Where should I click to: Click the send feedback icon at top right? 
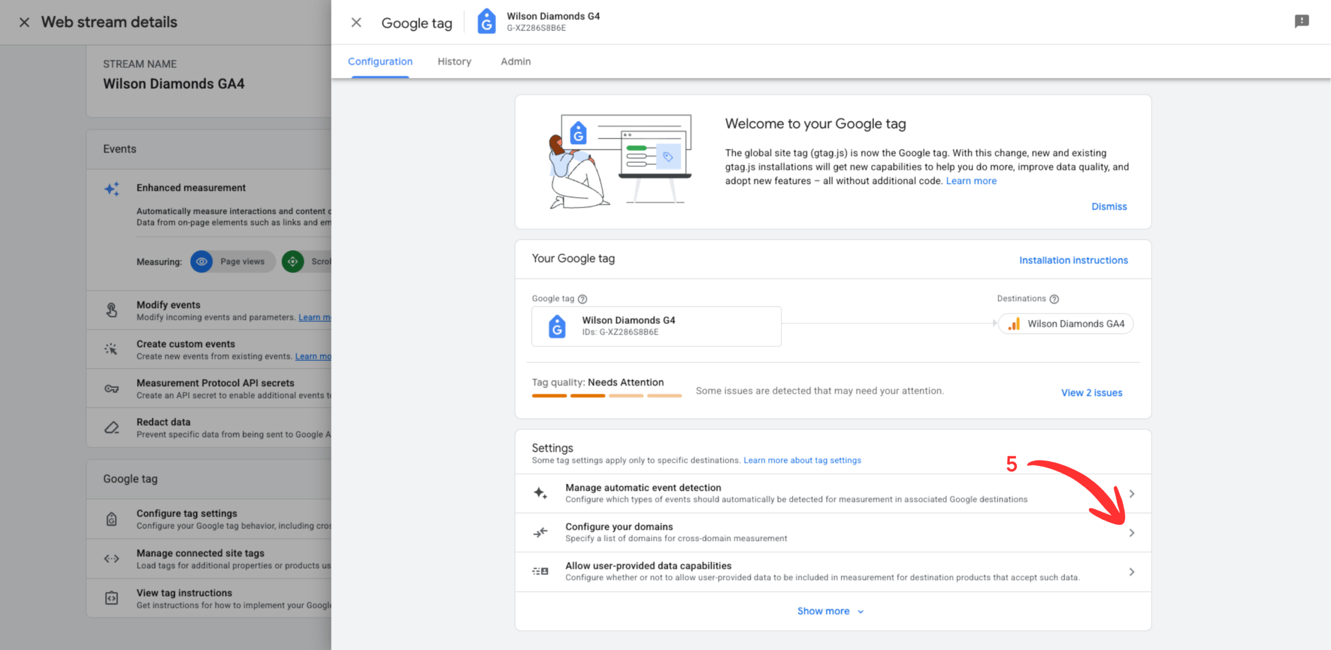[1301, 21]
